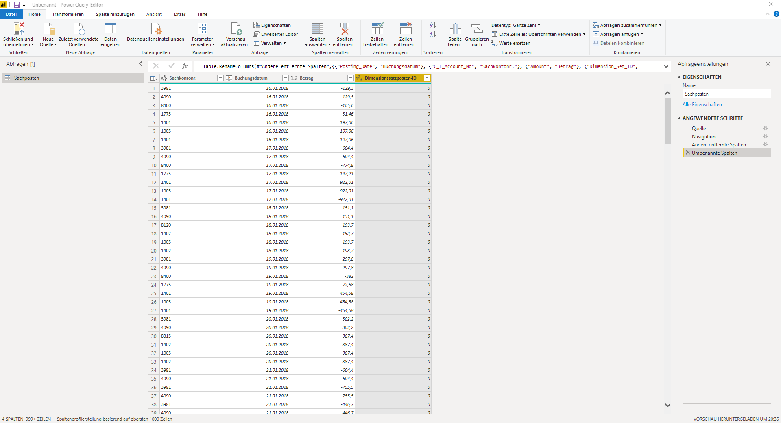Viewport: 781px width, 423px height.
Task: Sort descending with Z-A icon
Action: [x=433, y=34]
